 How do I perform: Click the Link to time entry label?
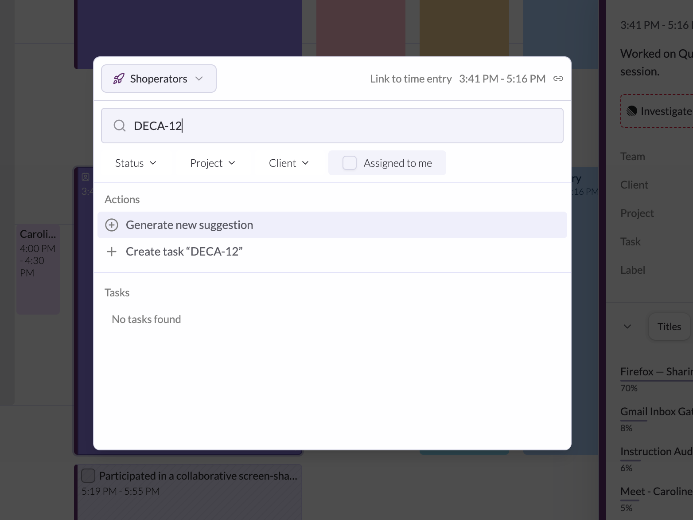click(x=411, y=79)
